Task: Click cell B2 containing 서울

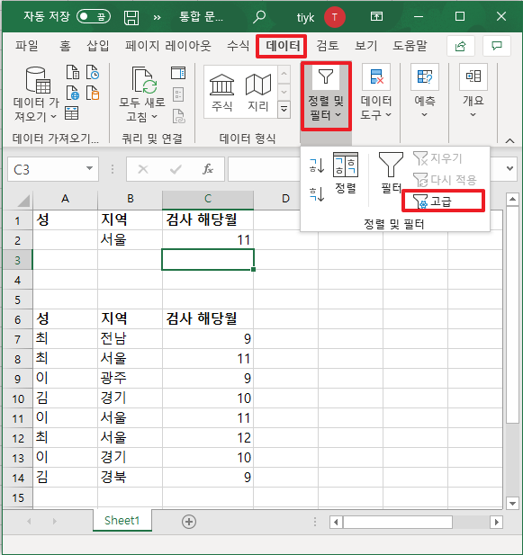Action: [130, 240]
